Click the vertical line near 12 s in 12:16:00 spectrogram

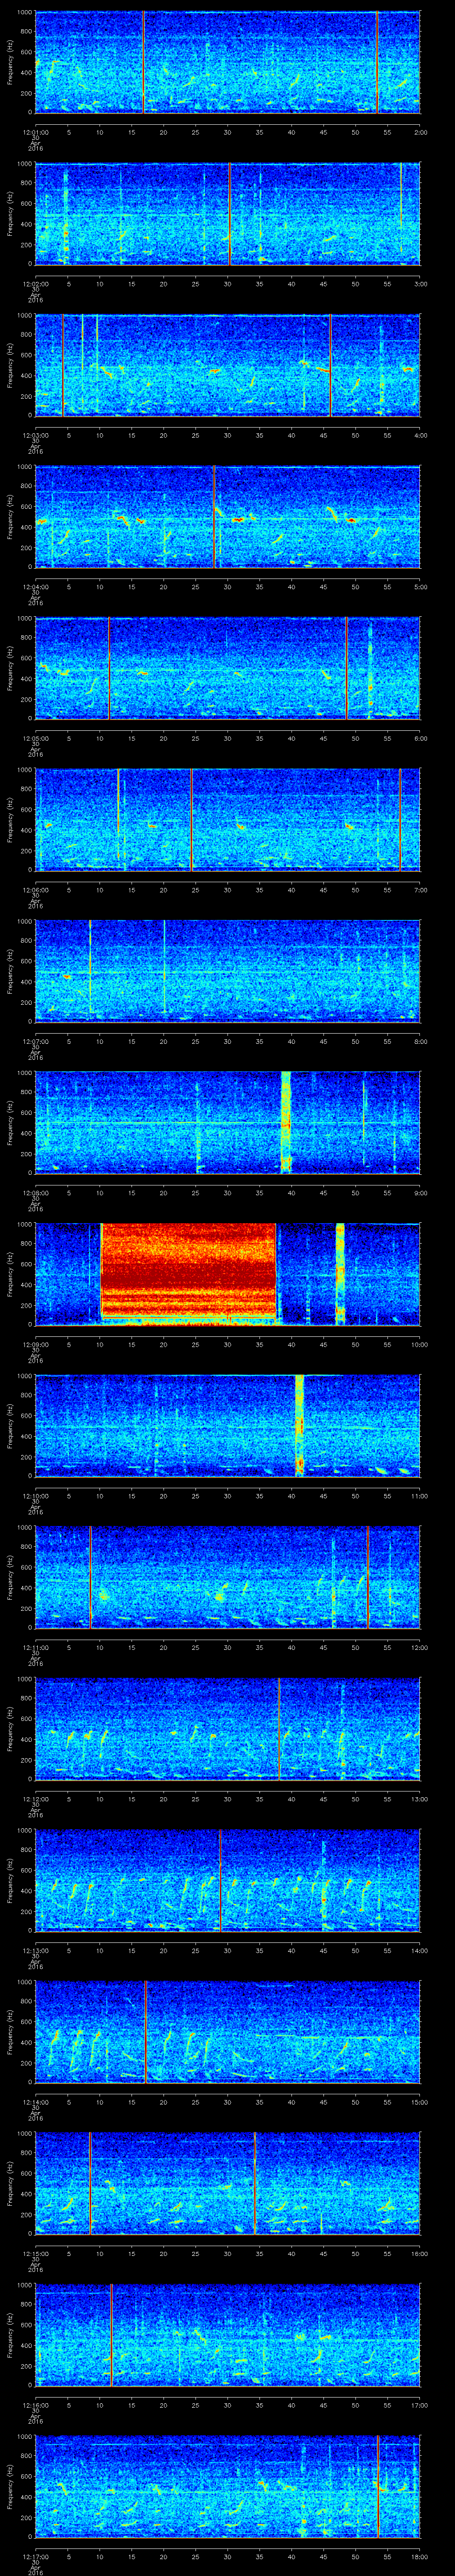pos(111,2334)
